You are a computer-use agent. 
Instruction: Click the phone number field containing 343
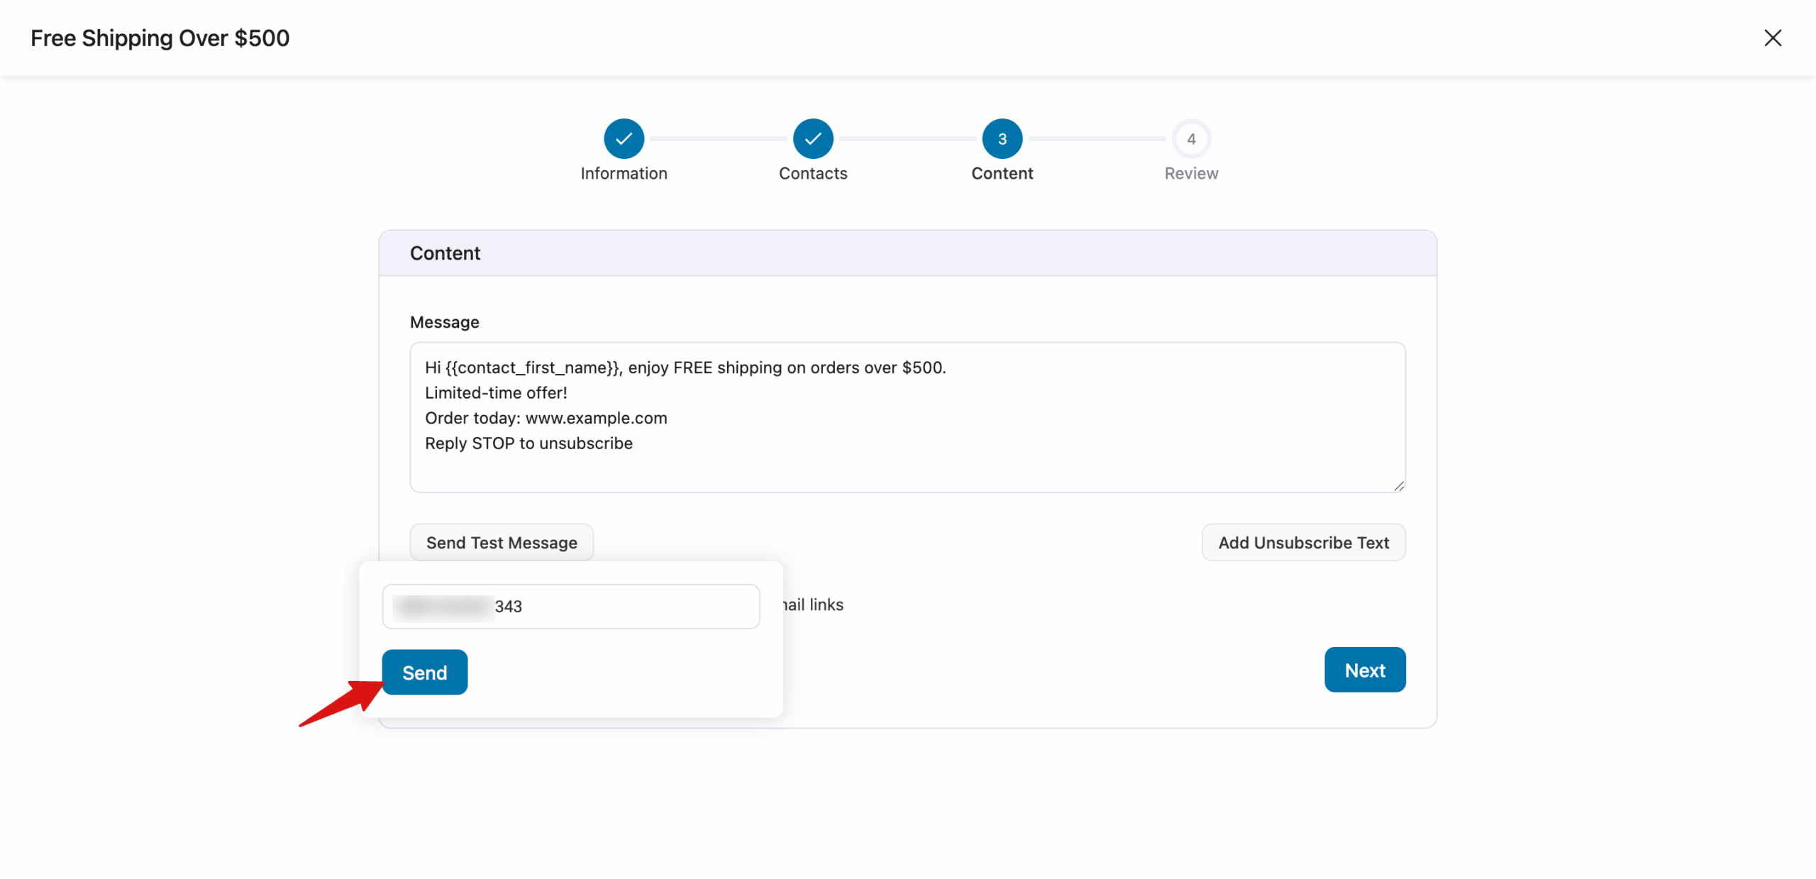[570, 606]
